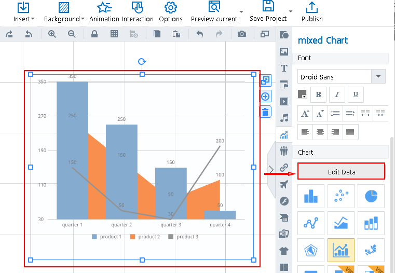Expand the Preview current dropdown arrow
This screenshot has width=395, height=273.
(x=241, y=11)
